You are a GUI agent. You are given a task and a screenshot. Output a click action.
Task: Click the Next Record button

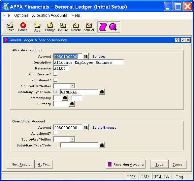[21, 164]
